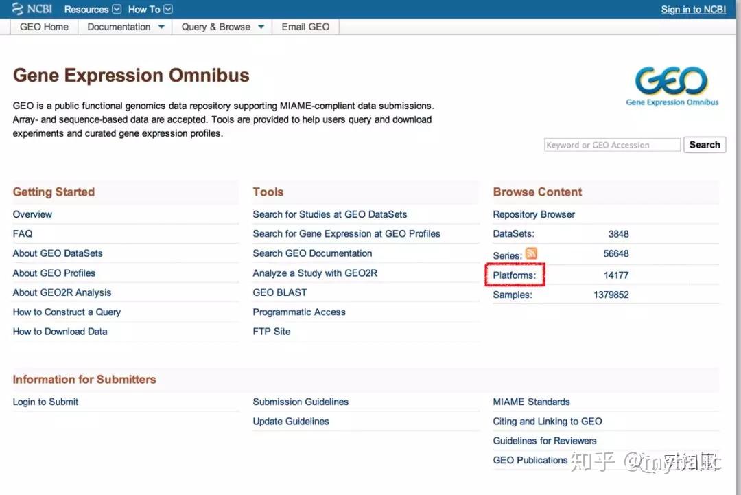Open Search for Studies at GEO DataSets
Image resolution: width=741 pixels, height=495 pixels.
330,214
